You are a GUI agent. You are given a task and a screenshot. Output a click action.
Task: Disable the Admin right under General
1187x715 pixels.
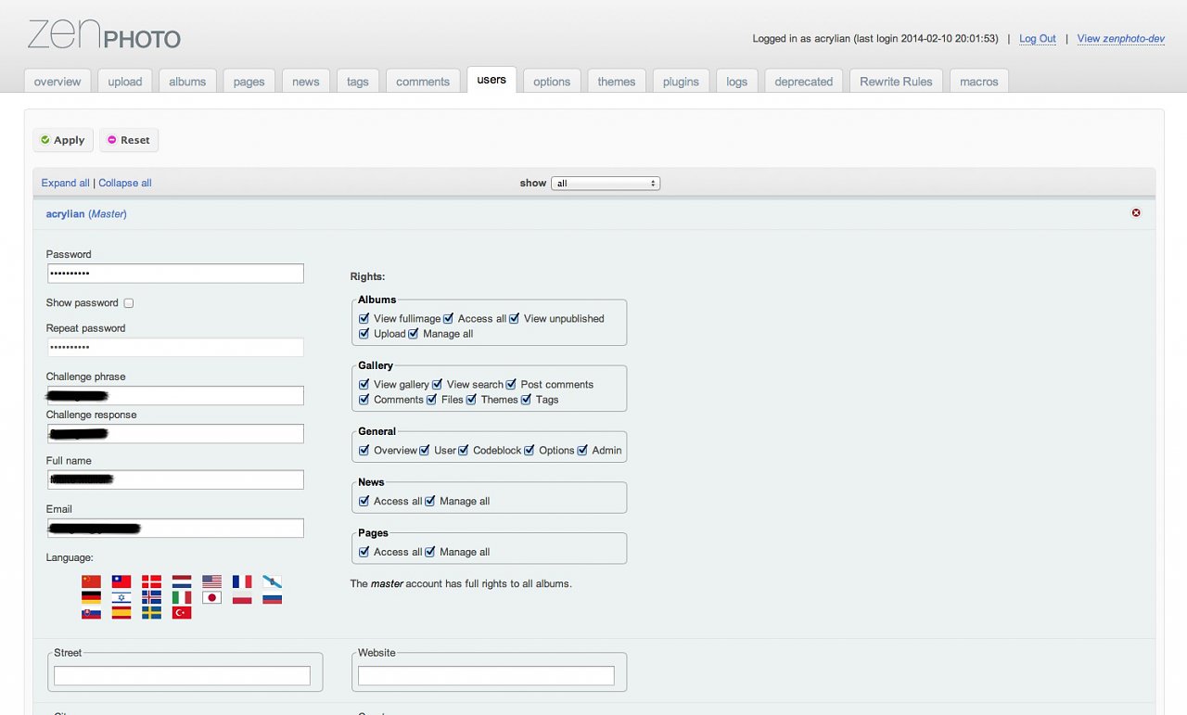click(x=582, y=450)
